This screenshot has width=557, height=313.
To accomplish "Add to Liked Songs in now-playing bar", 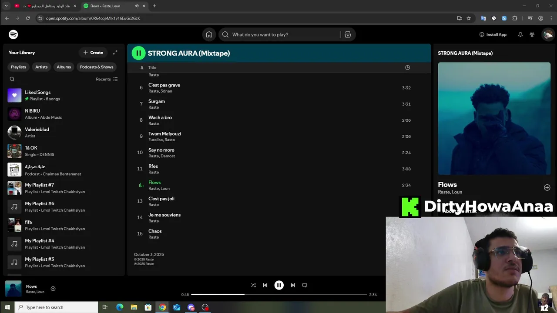I will (x=53, y=289).
